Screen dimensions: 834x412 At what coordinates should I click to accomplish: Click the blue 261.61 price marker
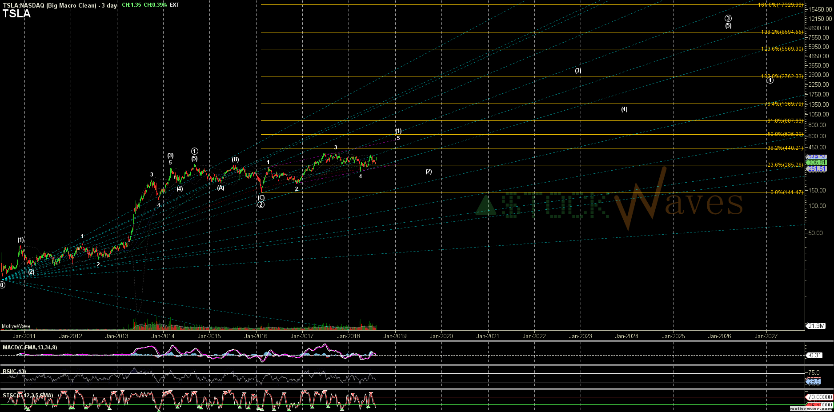tap(817, 169)
